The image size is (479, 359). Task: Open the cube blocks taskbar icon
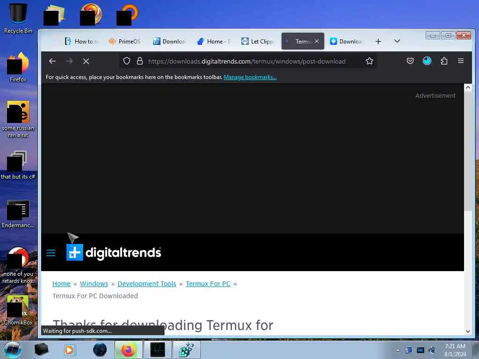coord(187,350)
